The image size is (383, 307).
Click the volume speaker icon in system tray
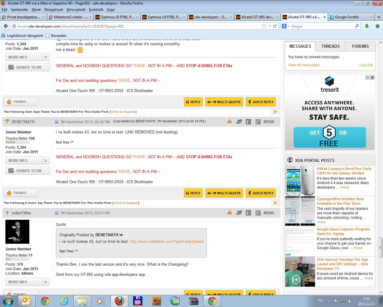pyautogui.click(x=350, y=301)
